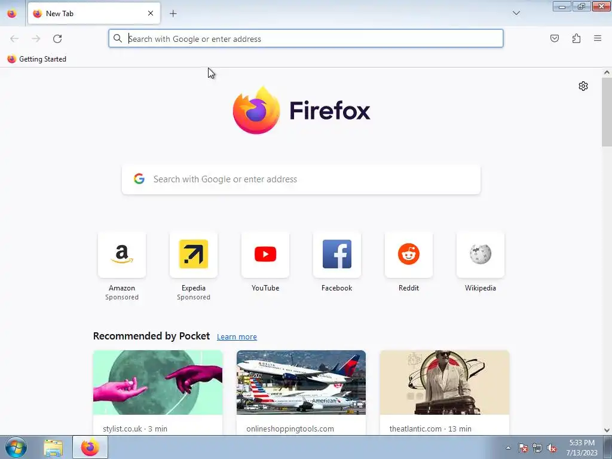Click the theatlantic.com · 13 min caption
The image size is (612, 459).
coord(430,429)
